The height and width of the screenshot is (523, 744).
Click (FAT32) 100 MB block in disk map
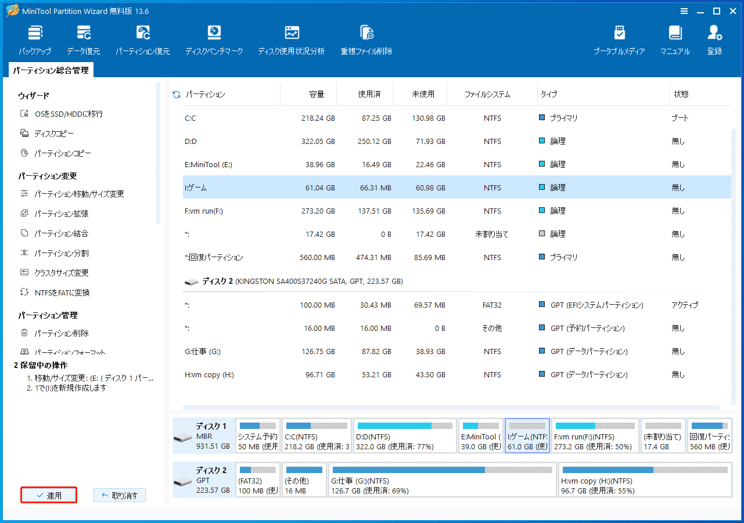pos(258,480)
